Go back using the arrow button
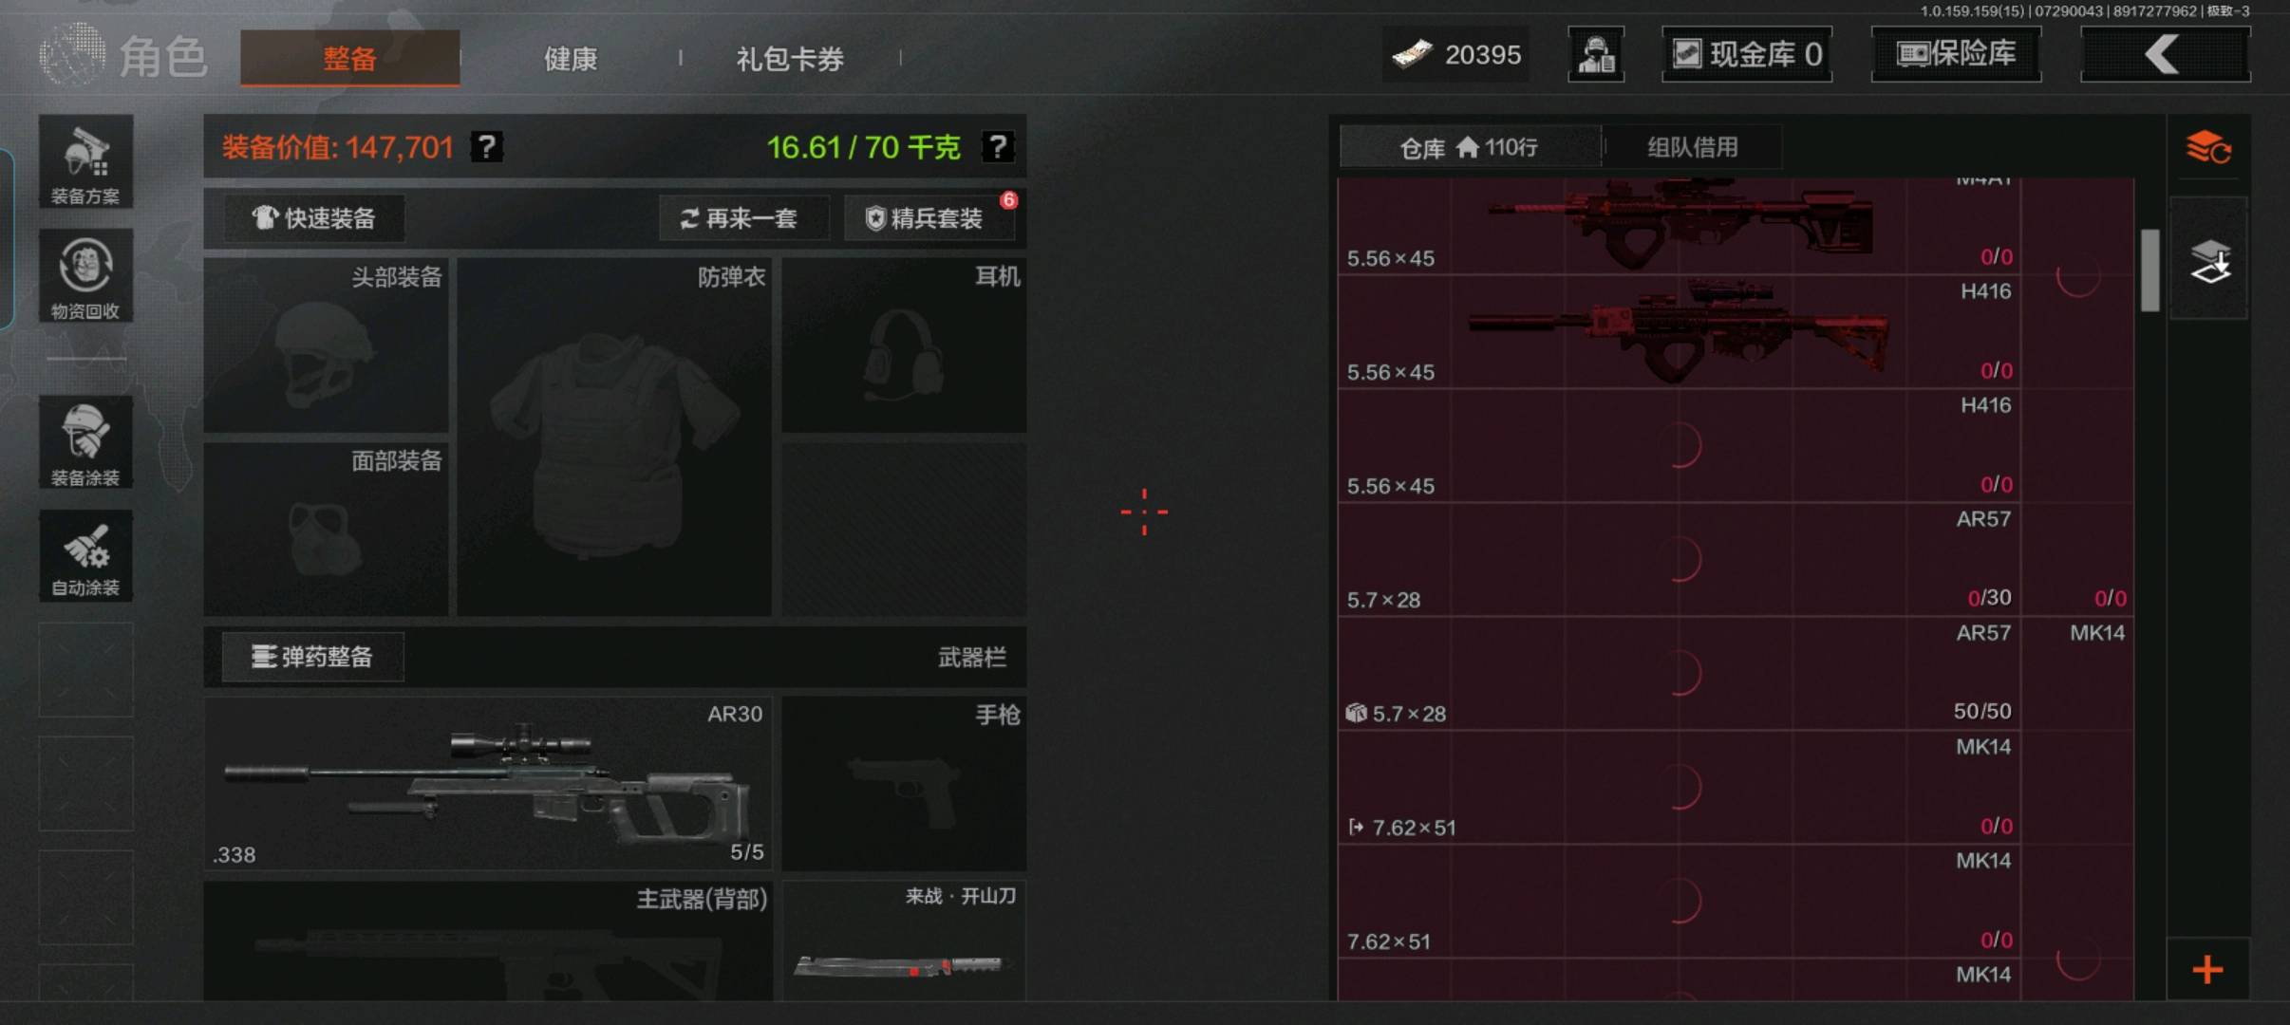This screenshot has width=2290, height=1025. 2165,54
